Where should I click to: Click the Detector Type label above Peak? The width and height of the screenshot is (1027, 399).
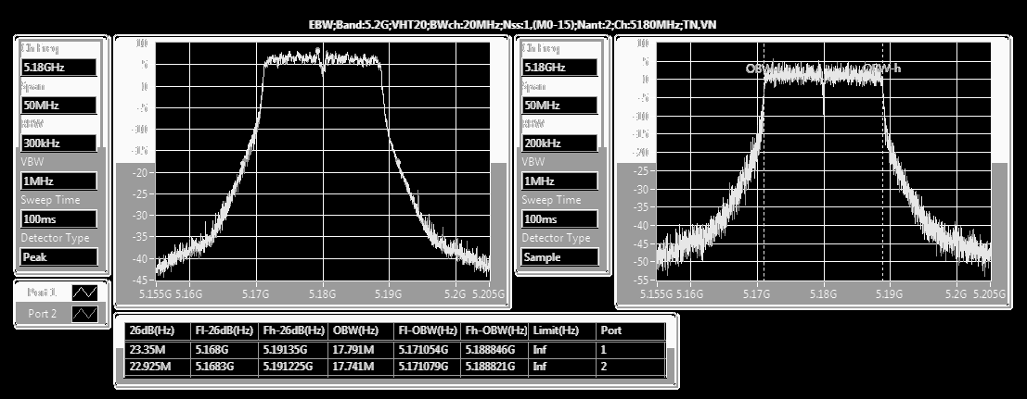tap(55, 238)
